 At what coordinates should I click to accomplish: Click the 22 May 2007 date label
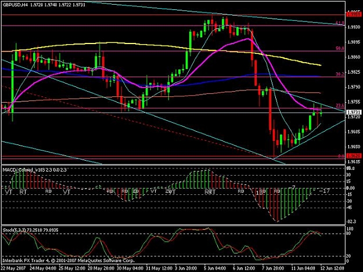[x=13, y=269]
